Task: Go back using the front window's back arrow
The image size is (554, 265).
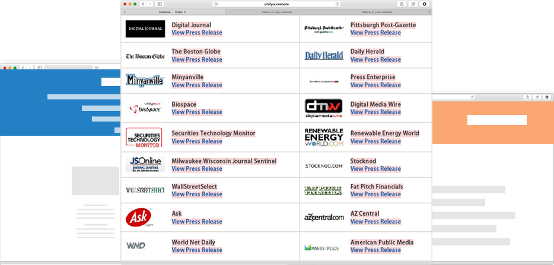Action: [143, 4]
